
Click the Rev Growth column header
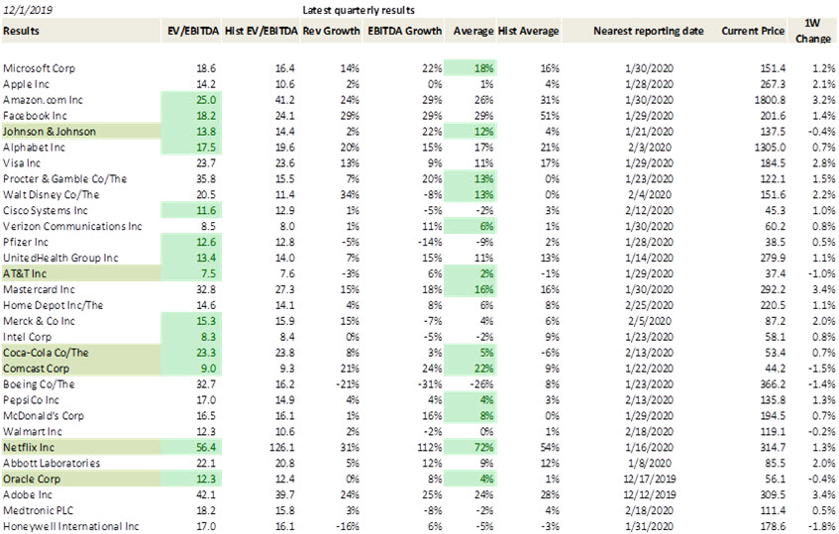pos(331,31)
